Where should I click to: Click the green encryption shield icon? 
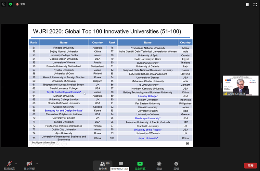click(x=10, y=4)
